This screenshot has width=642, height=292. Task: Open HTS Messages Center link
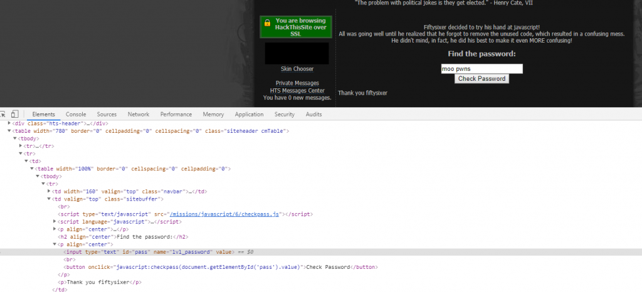click(297, 90)
